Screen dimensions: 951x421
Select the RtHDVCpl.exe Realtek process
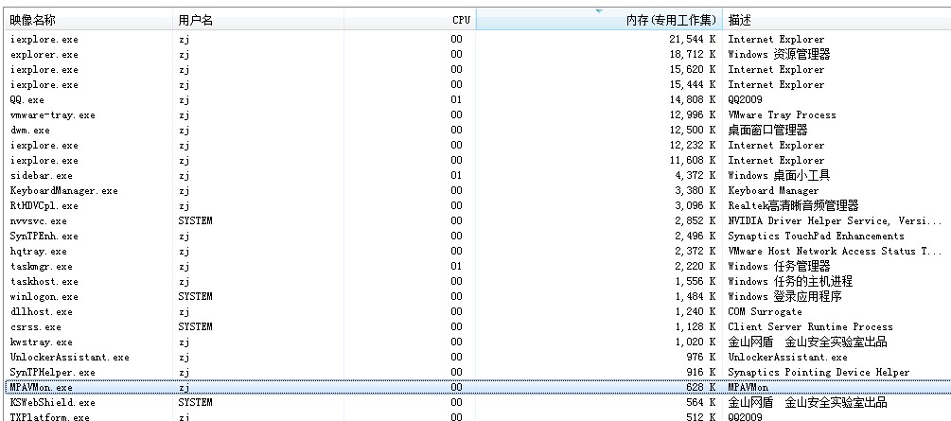click(x=44, y=205)
